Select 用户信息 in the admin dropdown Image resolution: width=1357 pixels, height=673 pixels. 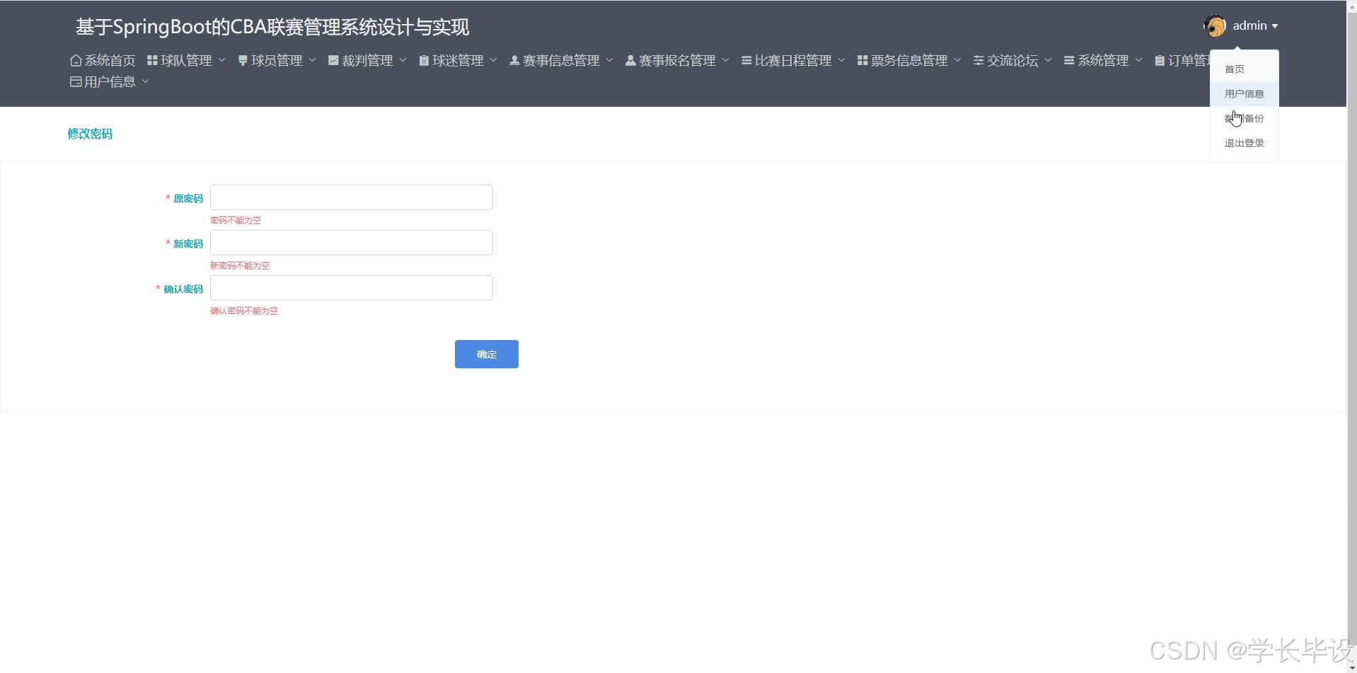[x=1244, y=94]
